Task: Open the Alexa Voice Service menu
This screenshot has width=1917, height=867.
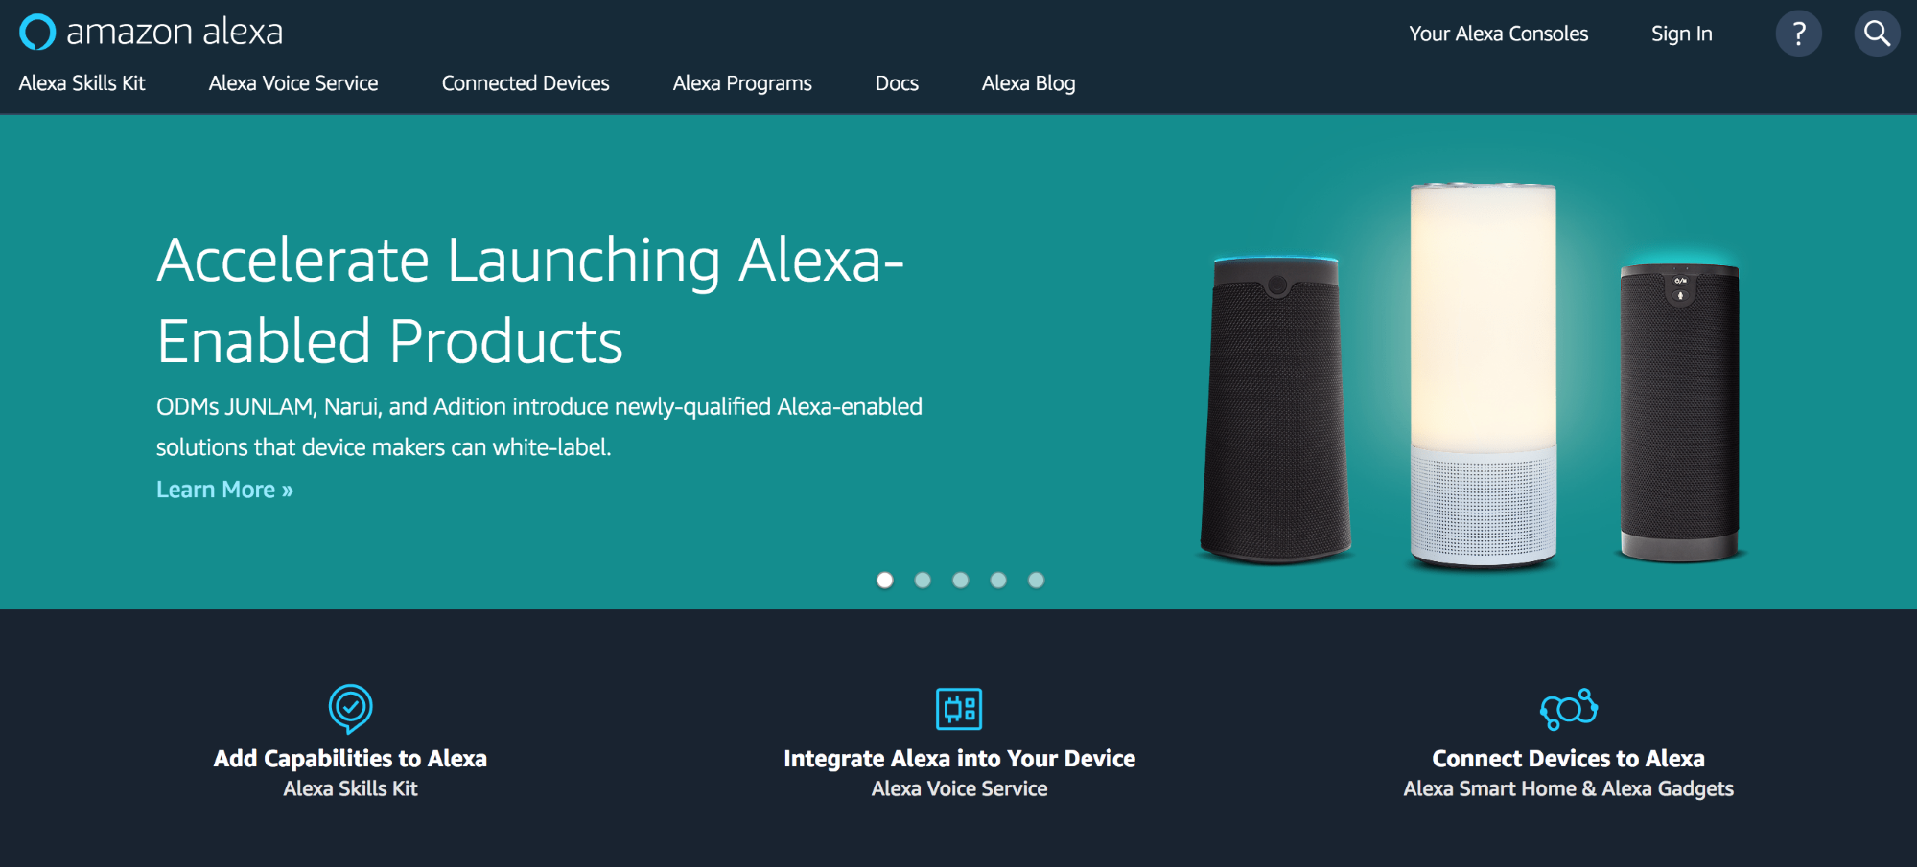Action: 293,83
